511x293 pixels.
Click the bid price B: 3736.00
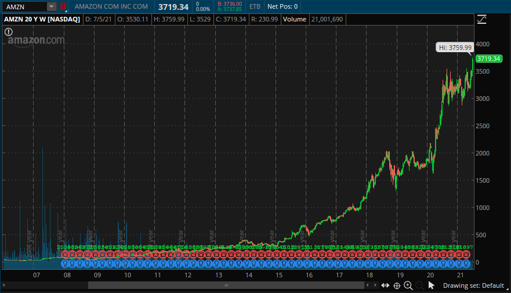tap(230, 4)
